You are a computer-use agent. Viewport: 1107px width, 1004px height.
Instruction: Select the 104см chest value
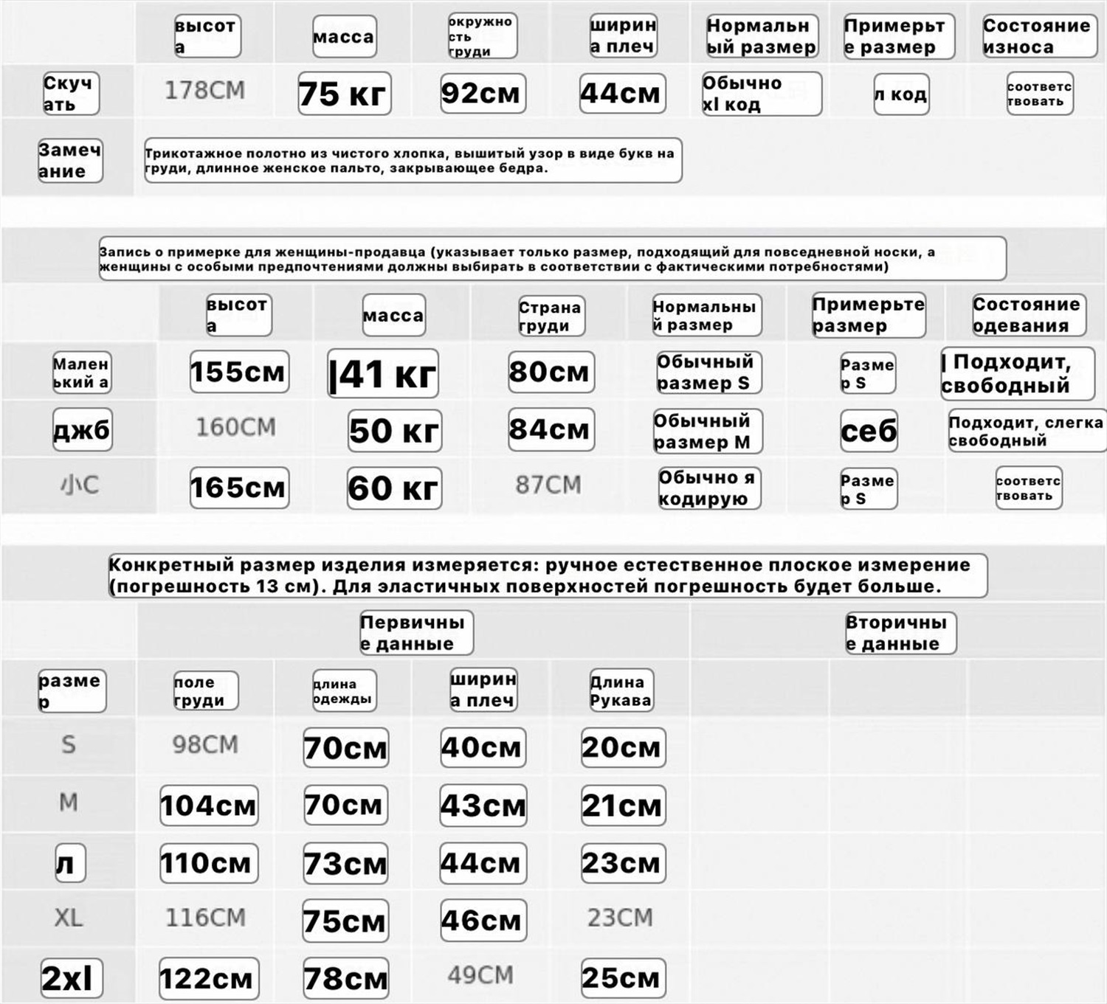coord(209,806)
